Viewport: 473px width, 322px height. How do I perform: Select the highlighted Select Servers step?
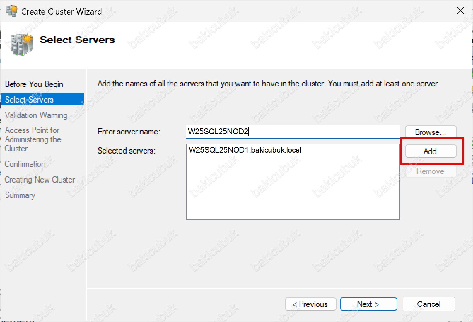[x=29, y=100]
